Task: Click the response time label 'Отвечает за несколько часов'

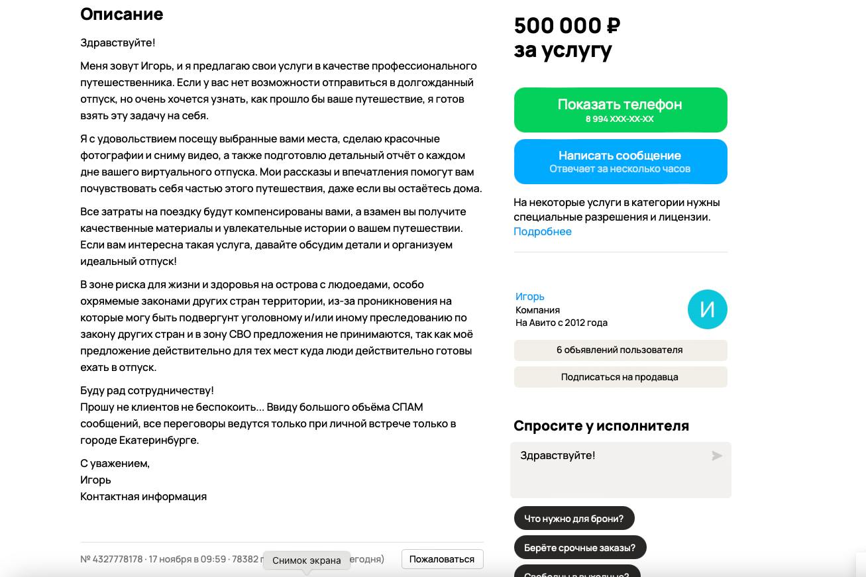Action: click(620, 169)
